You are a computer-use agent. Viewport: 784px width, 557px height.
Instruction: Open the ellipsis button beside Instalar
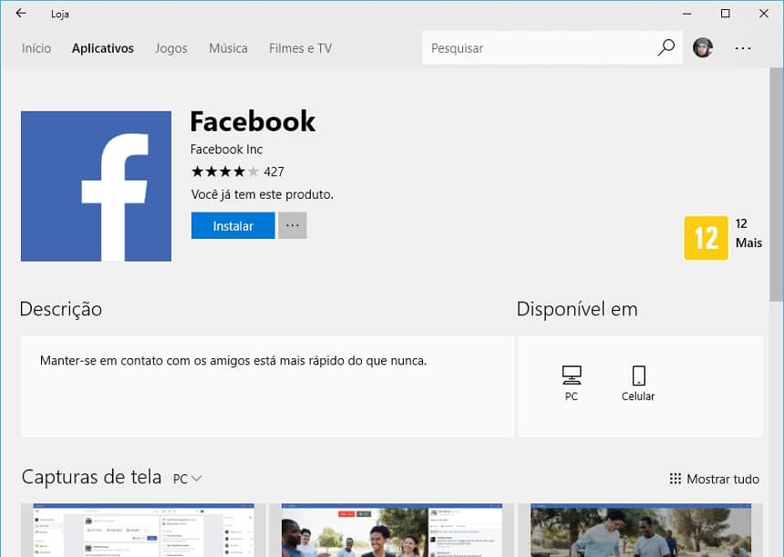[293, 225]
